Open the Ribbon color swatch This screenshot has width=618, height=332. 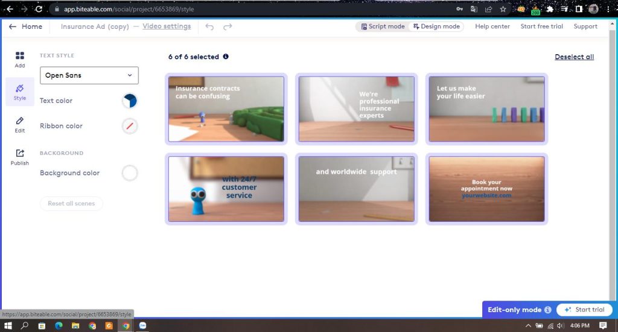[130, 127]
